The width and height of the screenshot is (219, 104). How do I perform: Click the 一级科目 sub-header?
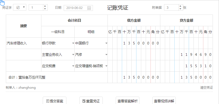click(58, 32)
